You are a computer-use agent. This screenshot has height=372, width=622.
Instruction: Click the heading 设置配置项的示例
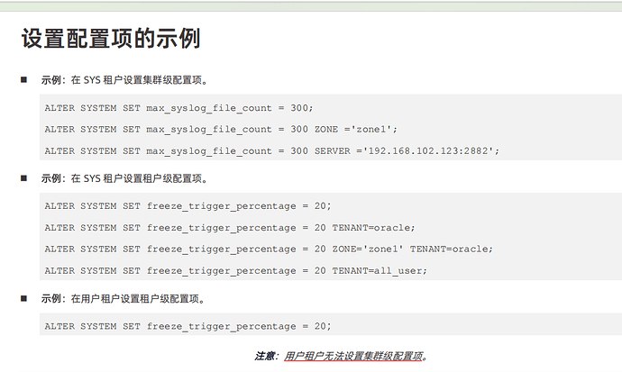coord(110,40)
